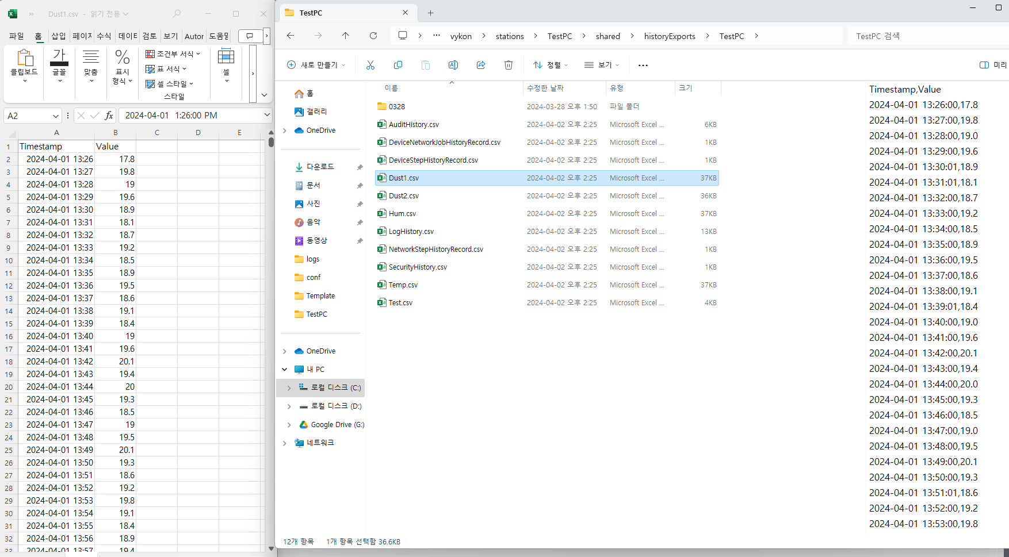Click stations in the address breadcrumb
Image resolution: width=1009 pixels, height=557 pixels.
(x=510, y=36)
